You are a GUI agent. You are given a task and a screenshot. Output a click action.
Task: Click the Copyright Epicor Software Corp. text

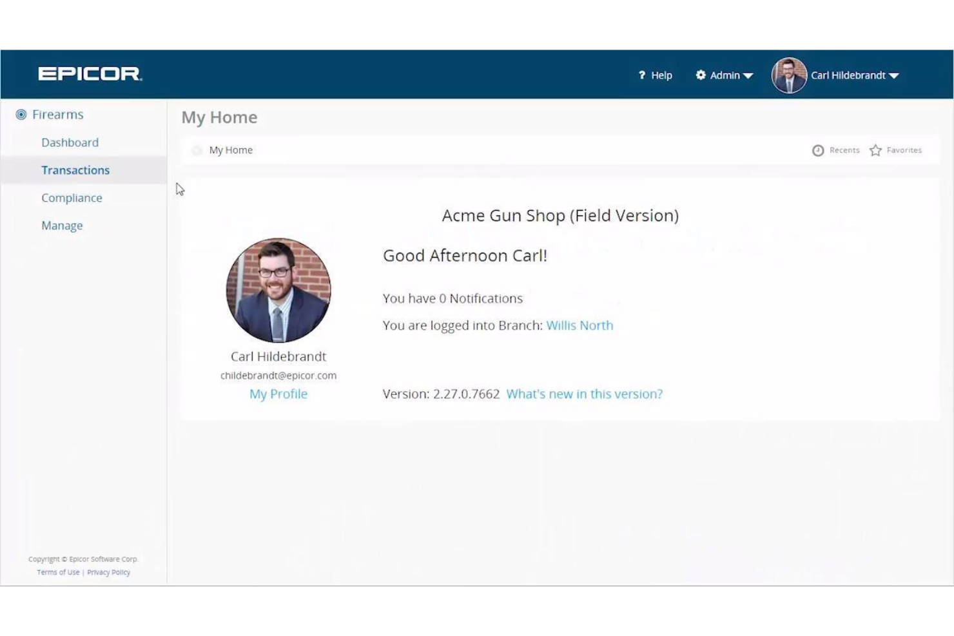tap(83, 559)
